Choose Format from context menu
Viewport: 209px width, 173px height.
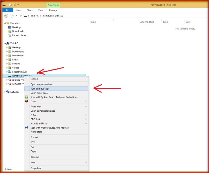point(56,137)
